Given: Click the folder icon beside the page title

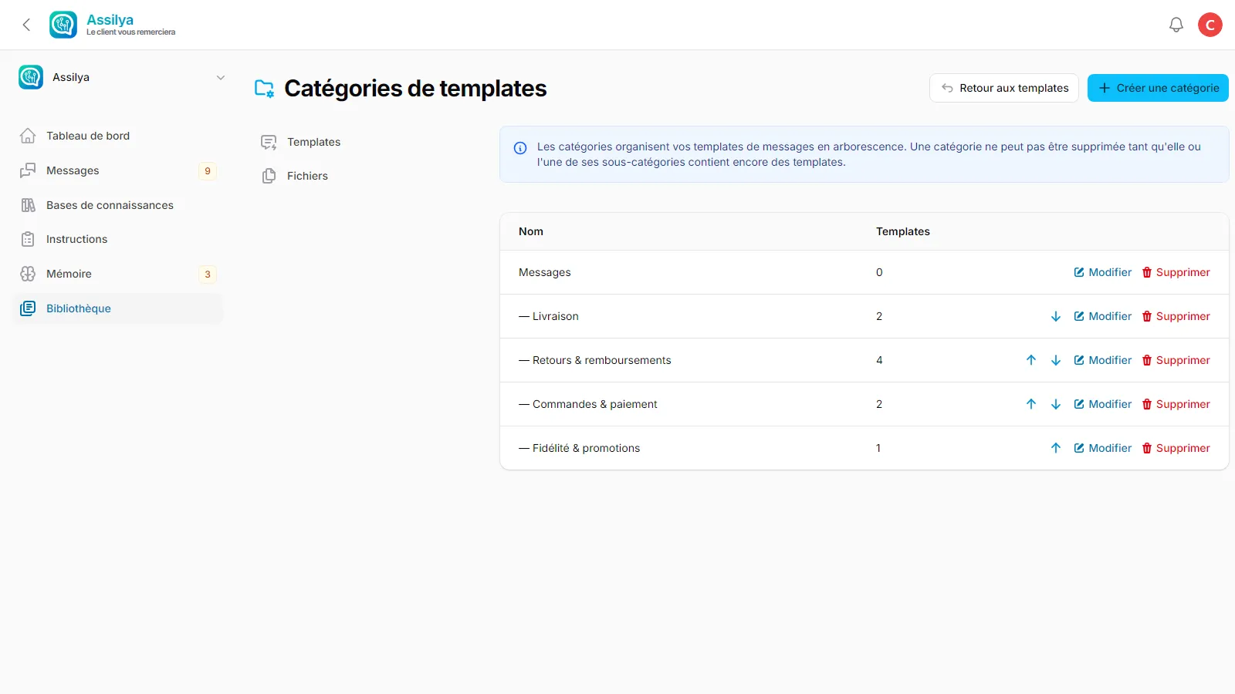Looking at the screenshot, I should pos(264,89).
